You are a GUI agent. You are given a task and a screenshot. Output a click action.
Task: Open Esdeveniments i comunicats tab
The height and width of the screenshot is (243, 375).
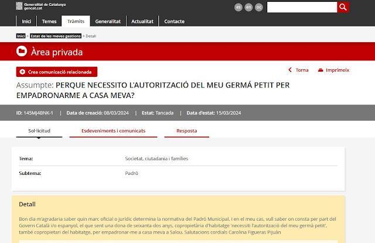[113, 131]
